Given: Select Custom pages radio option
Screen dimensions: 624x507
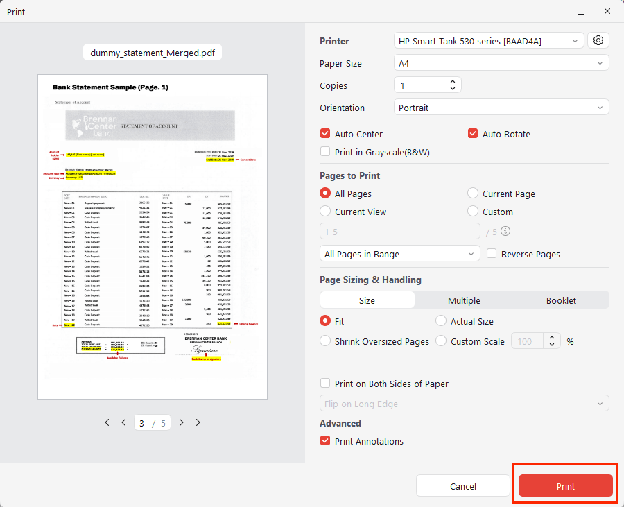Looking at the screenshot, I should [473, 212].
